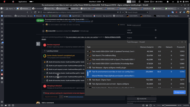Toggle image loading icon in the status bar
This screenshot has width=190, height=107.
coord(147,105)
